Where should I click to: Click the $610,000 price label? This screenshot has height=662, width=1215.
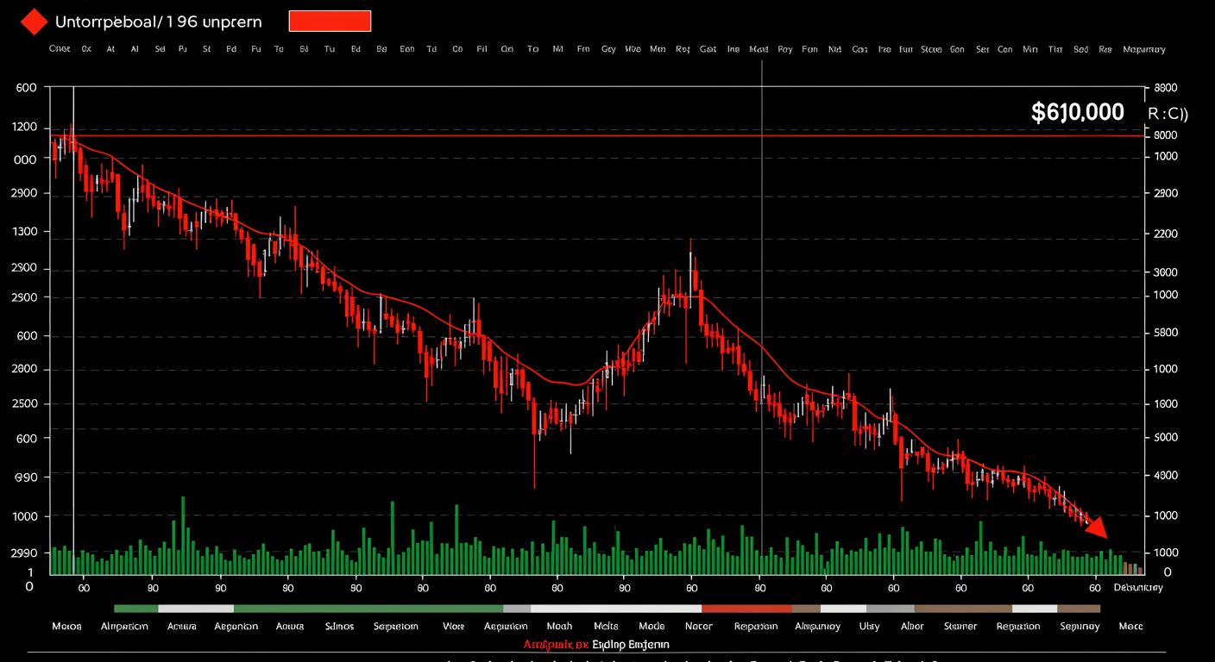(1077, 112)
